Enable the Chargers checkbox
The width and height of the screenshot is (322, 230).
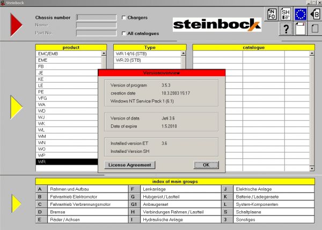pyautogui.click(x=123, y=18)
